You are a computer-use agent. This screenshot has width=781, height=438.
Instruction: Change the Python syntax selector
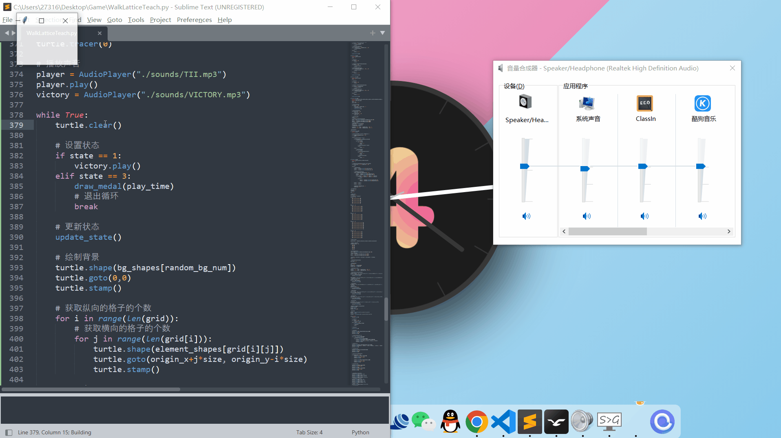click(x=360, y=432)
